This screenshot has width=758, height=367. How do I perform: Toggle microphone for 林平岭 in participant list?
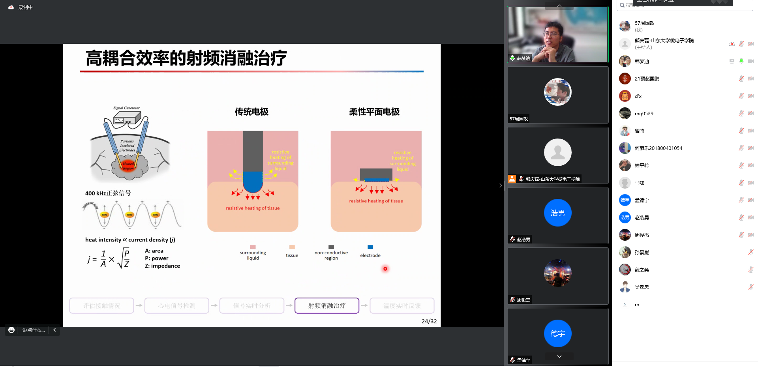pyautogui.click(x=741, y=165)
